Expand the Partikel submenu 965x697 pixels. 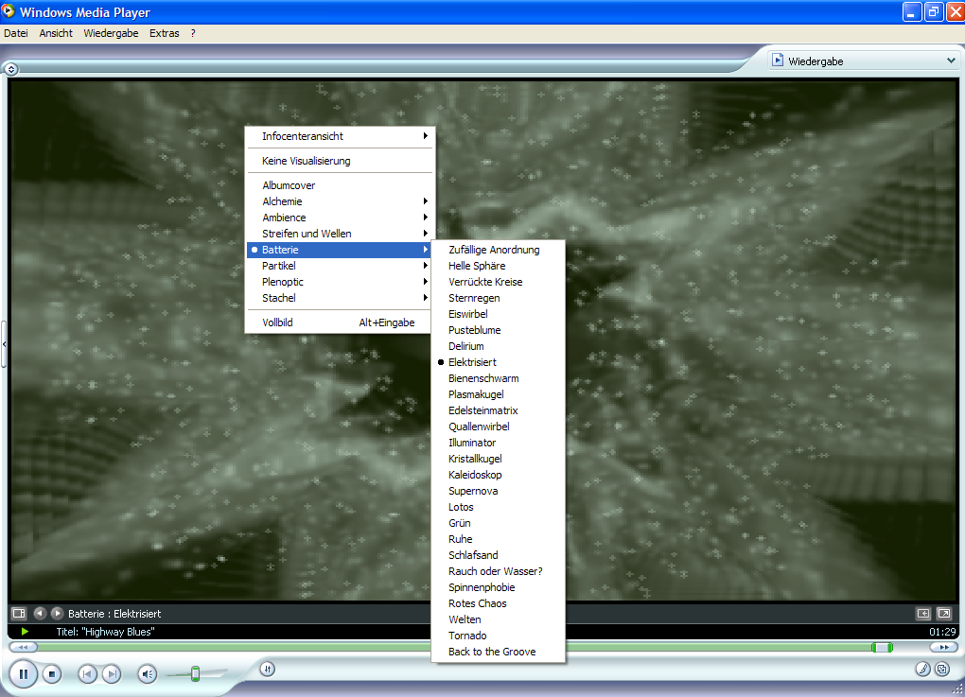(x=341, y=265)
